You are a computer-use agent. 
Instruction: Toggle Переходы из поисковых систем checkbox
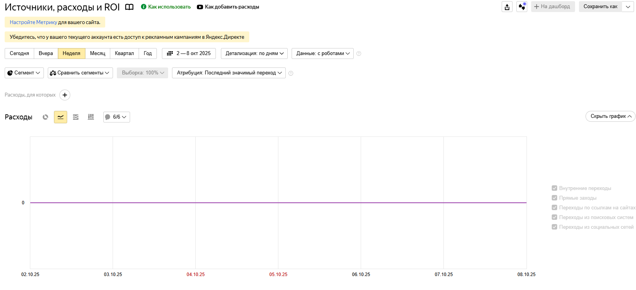coord(554,217)
